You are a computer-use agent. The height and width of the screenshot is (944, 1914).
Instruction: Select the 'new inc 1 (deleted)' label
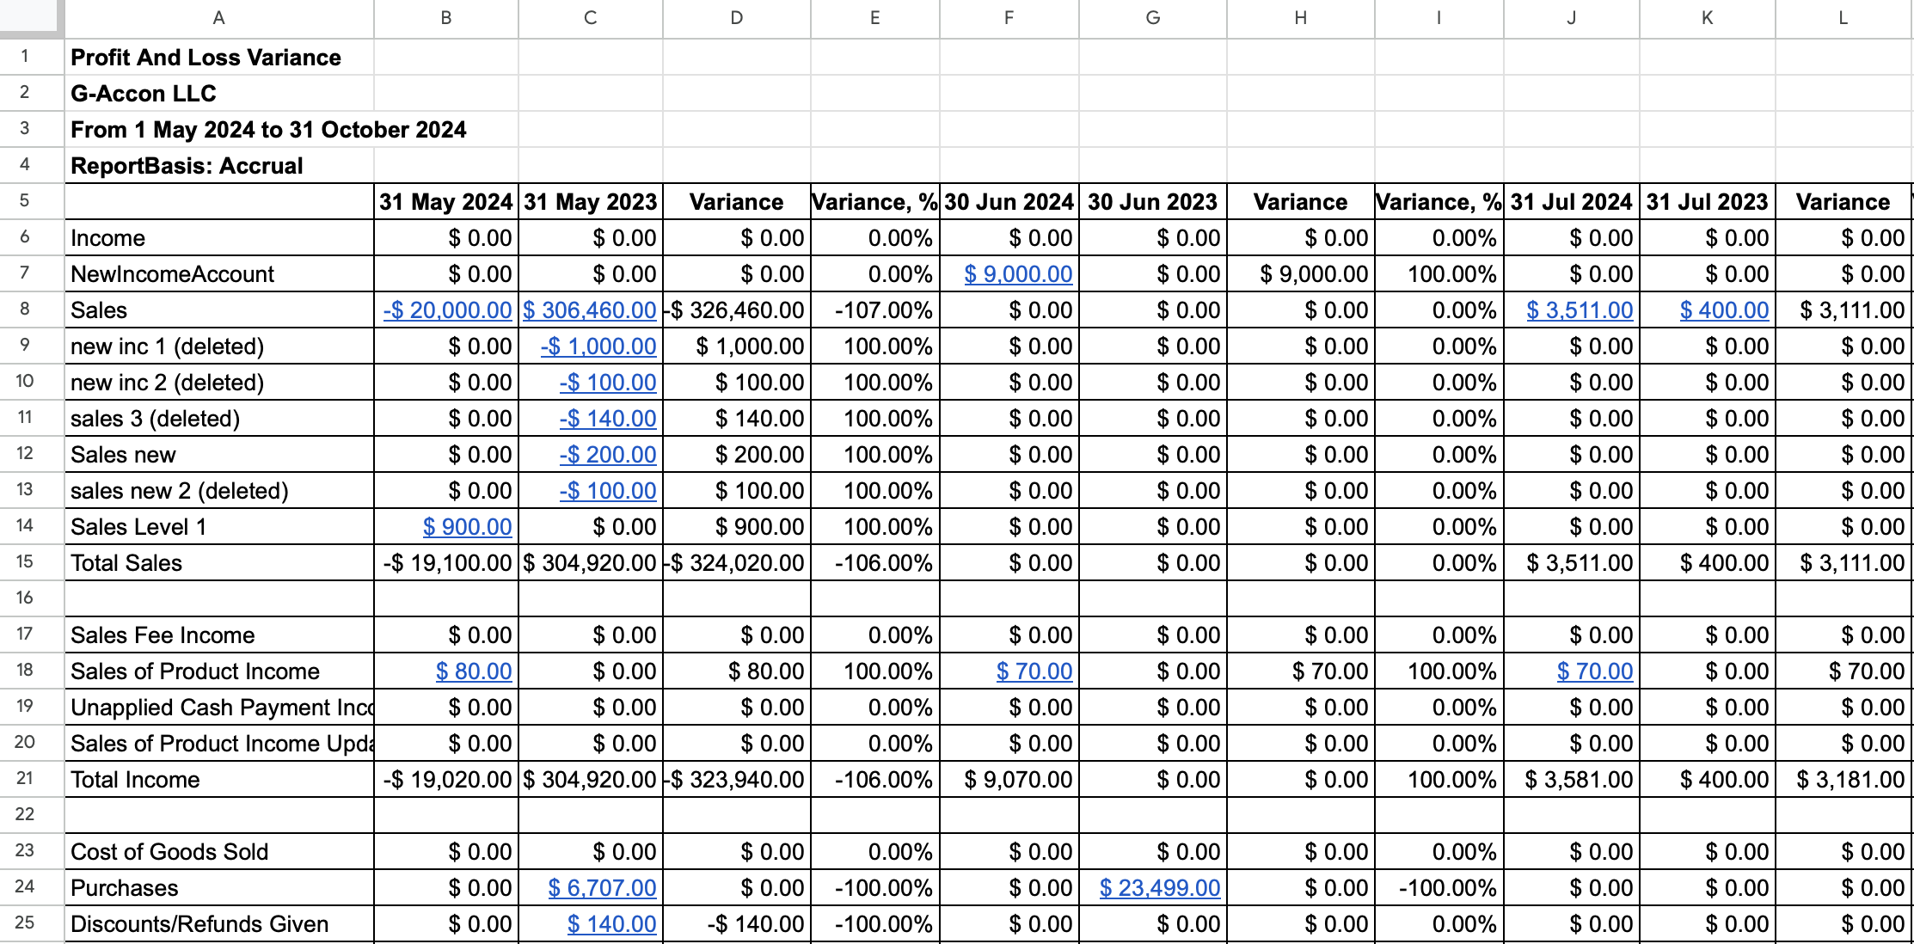[219, 346]
